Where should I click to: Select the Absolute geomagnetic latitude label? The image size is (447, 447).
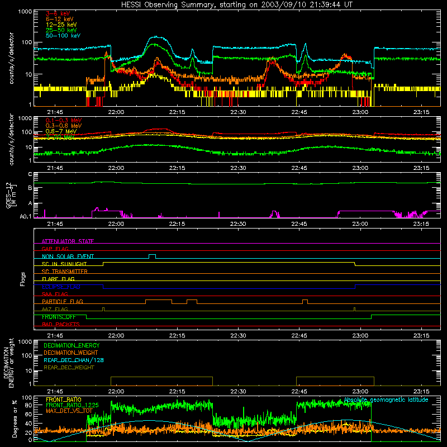click(x=386, y=400)
